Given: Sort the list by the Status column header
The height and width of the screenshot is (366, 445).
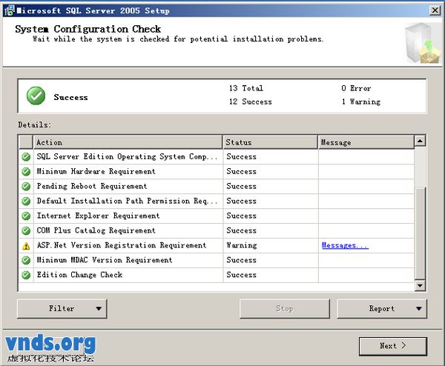Looking at the screenshot, I should coord(270,142).
